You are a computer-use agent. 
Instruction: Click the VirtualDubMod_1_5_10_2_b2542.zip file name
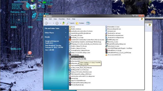click(119, 53)
